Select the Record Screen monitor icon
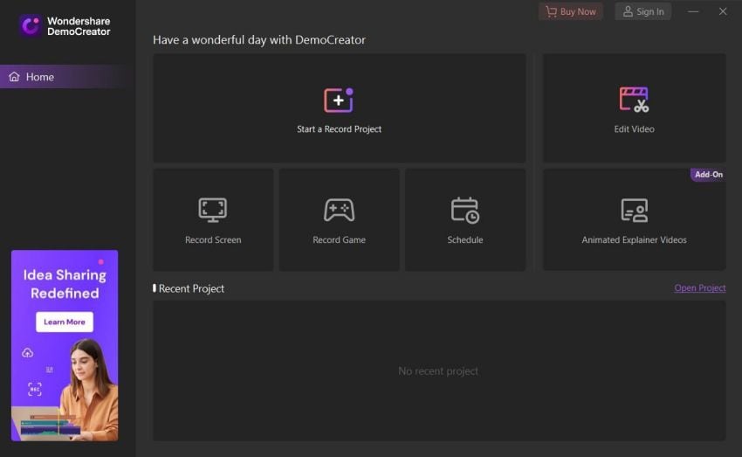Image resolution: width=742 pixels, height=457 pixels. (213, 210)
